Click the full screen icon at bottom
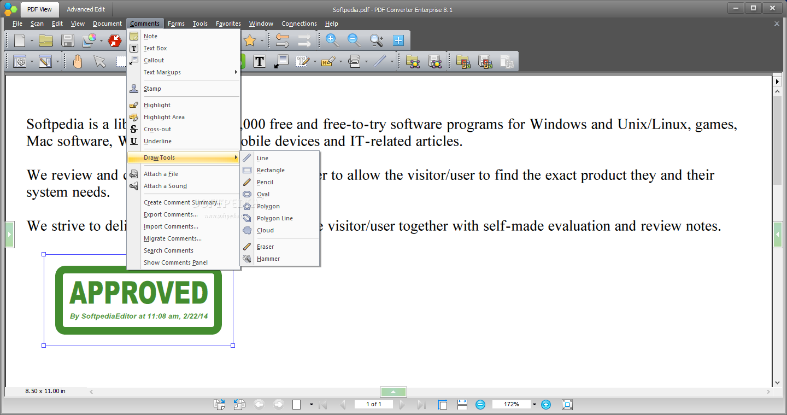The height and width of the screenshot is (415, 787). [x=567, y=405]
